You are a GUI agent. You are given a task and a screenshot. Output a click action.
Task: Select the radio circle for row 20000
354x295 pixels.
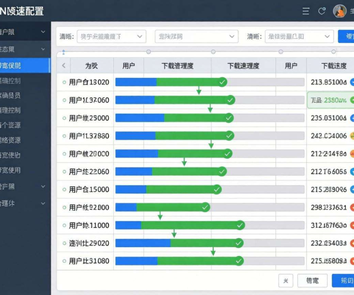(64, 154)
